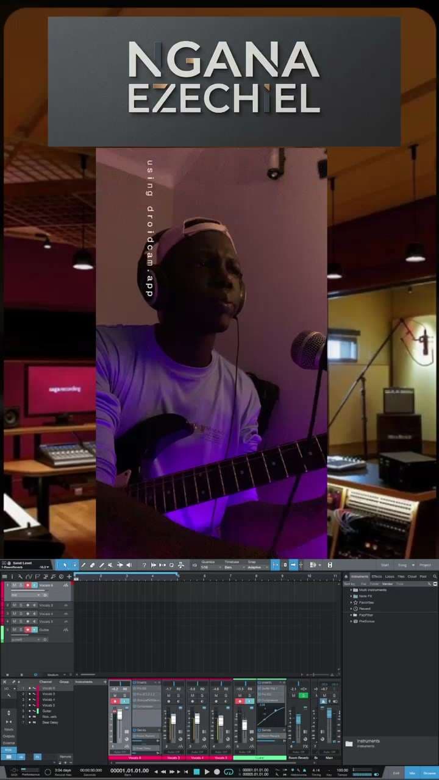Select the Eraser tool
The width and height of the screenshot is (439, 780).
coord(93,565)
